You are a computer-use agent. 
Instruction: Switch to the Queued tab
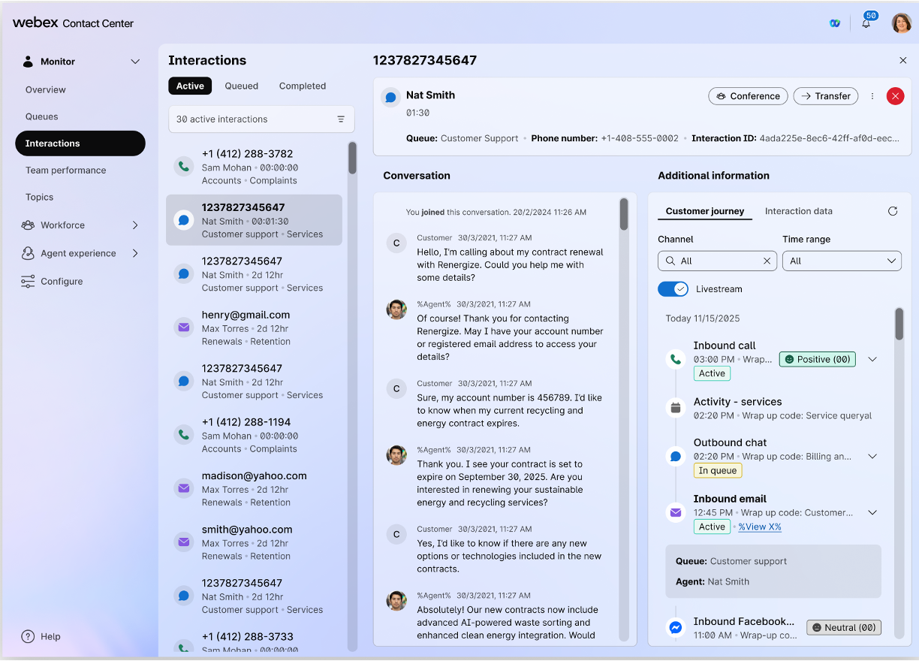(x=241, y=86)
